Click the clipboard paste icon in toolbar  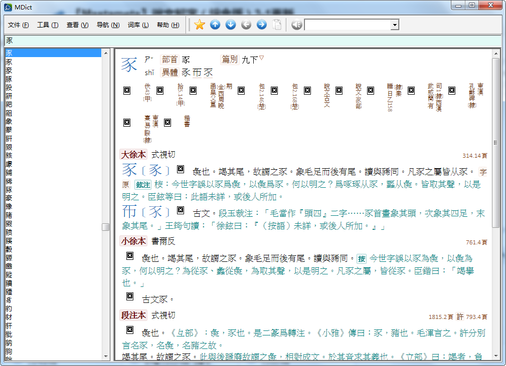[x=277, y=25]
